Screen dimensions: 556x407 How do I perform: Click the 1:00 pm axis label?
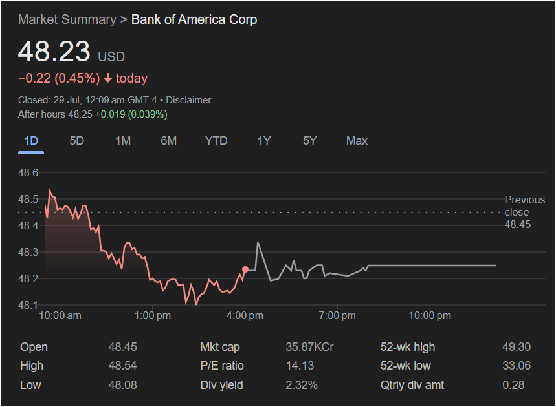pos(153,315)
